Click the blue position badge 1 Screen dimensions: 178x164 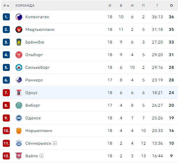coord(6,17)
